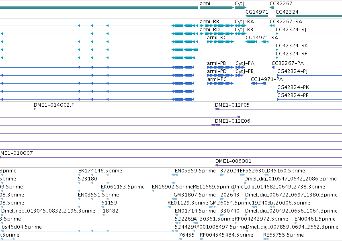The width and height of the screenshot is (342, 241).
Task: Click the EN03551.5prime EST label
Action: tap(98, 195)
